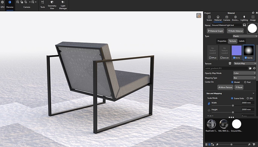Open the material Type dropdown

245,36
